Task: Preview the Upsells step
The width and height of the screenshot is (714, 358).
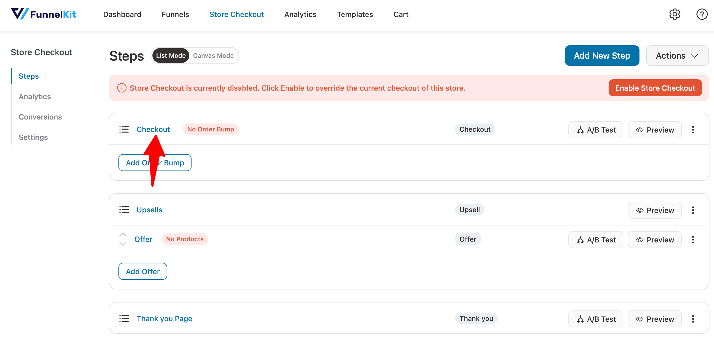Action: point(655,210)
